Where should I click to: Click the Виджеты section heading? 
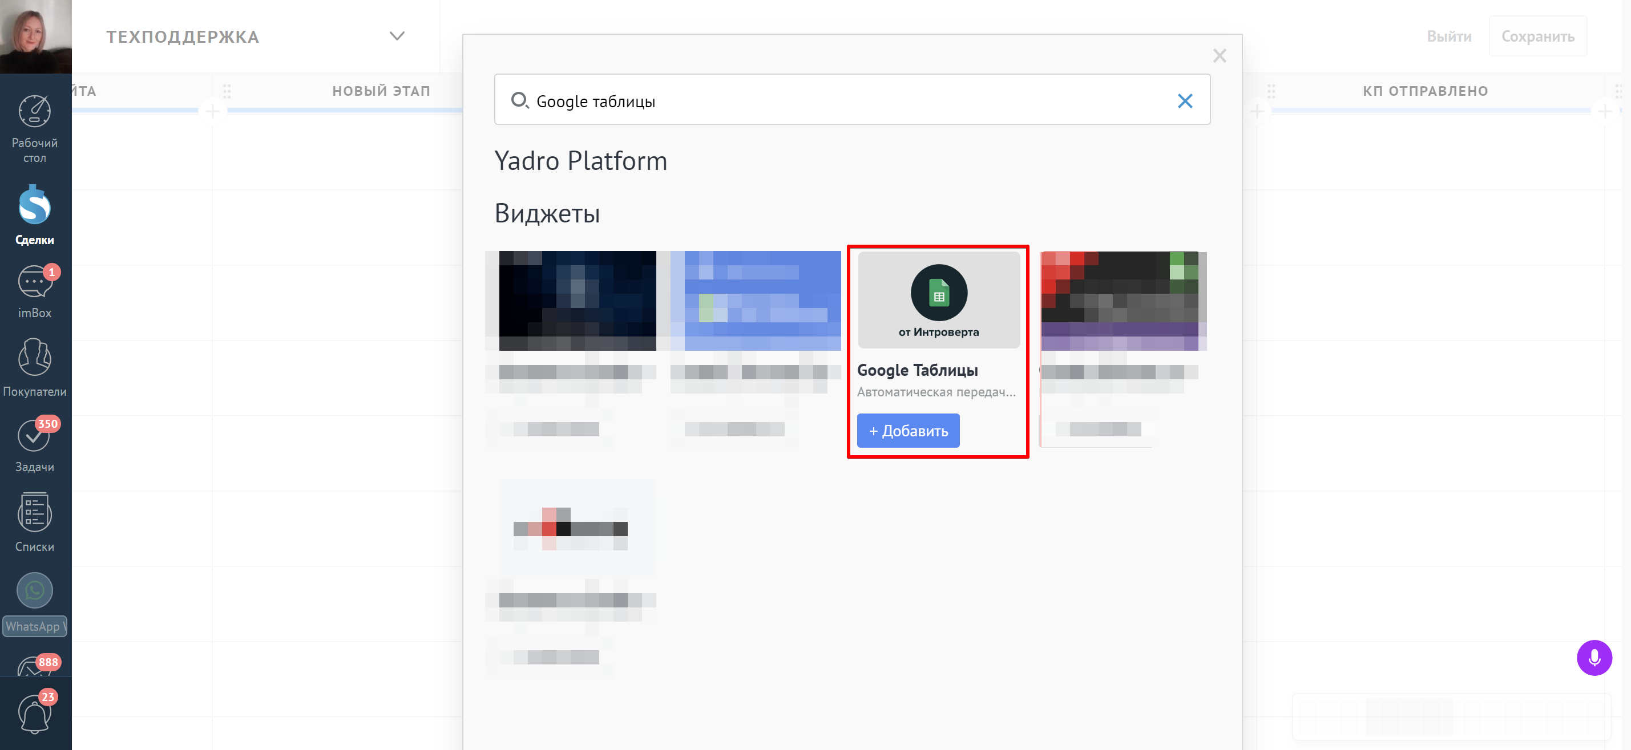point(547,213)
